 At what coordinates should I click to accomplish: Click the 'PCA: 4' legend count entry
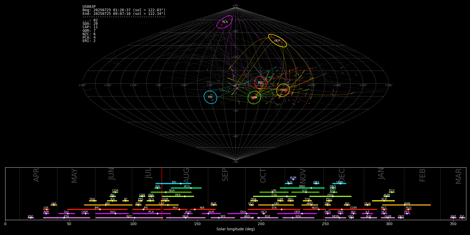(89, 38)
